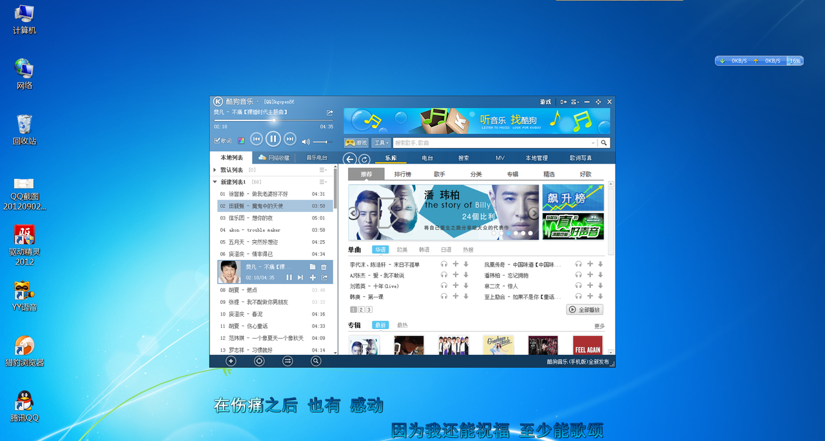Switch albums to 最热

click(402, 325)
